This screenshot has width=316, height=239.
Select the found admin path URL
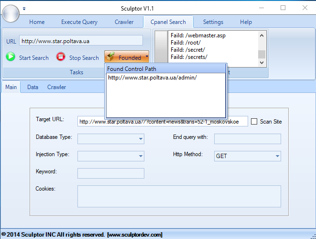(x=152, y=78)
